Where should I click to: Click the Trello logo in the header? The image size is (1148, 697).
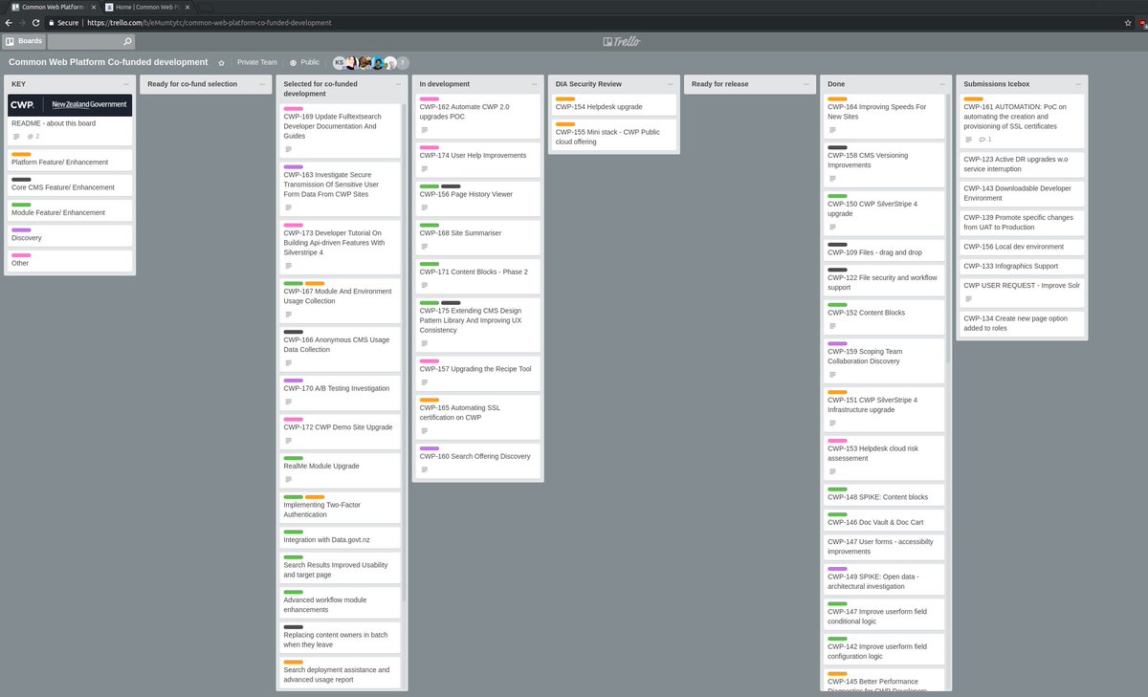[622, 41]
